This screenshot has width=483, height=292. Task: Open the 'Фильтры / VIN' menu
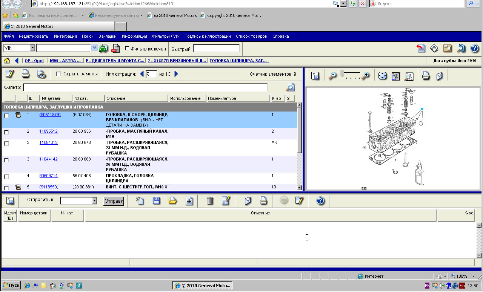(166, 36)
